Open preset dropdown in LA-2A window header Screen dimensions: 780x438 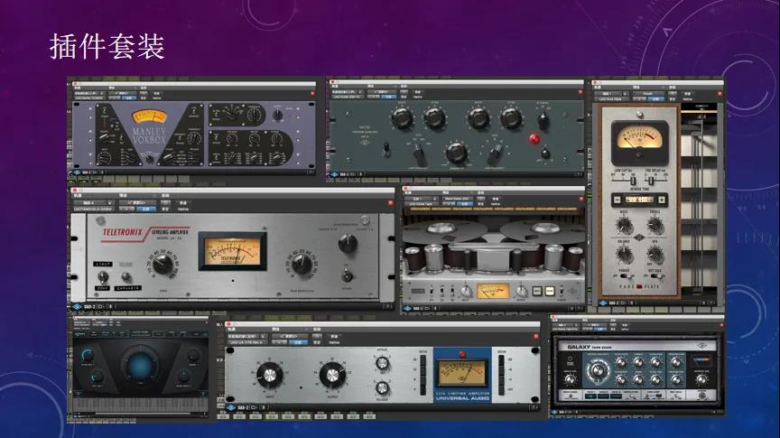pyautogui.click(x=137, y=203)
